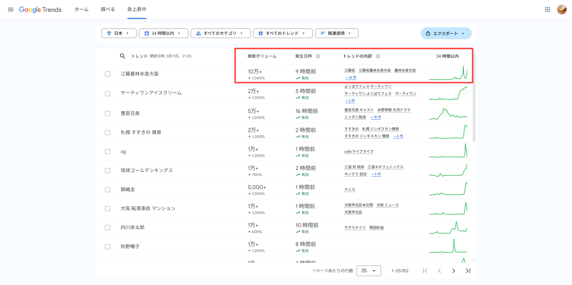
Task: Open the 日本 country dropdown
Action: click(119, 33)
